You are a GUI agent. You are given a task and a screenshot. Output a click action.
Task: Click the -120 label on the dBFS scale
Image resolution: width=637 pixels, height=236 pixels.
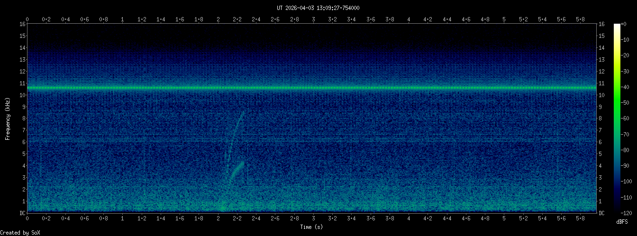(x=629, y=212)
